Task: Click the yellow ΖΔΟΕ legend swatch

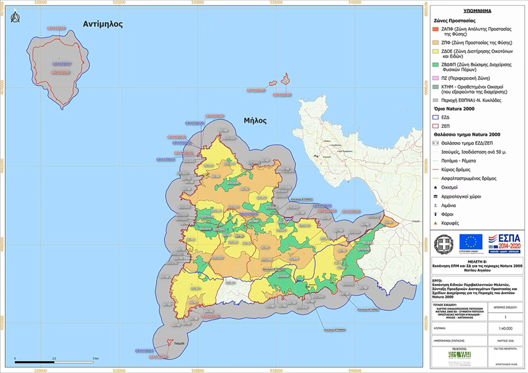Action: pyautogui.click(x=435, y=51)
